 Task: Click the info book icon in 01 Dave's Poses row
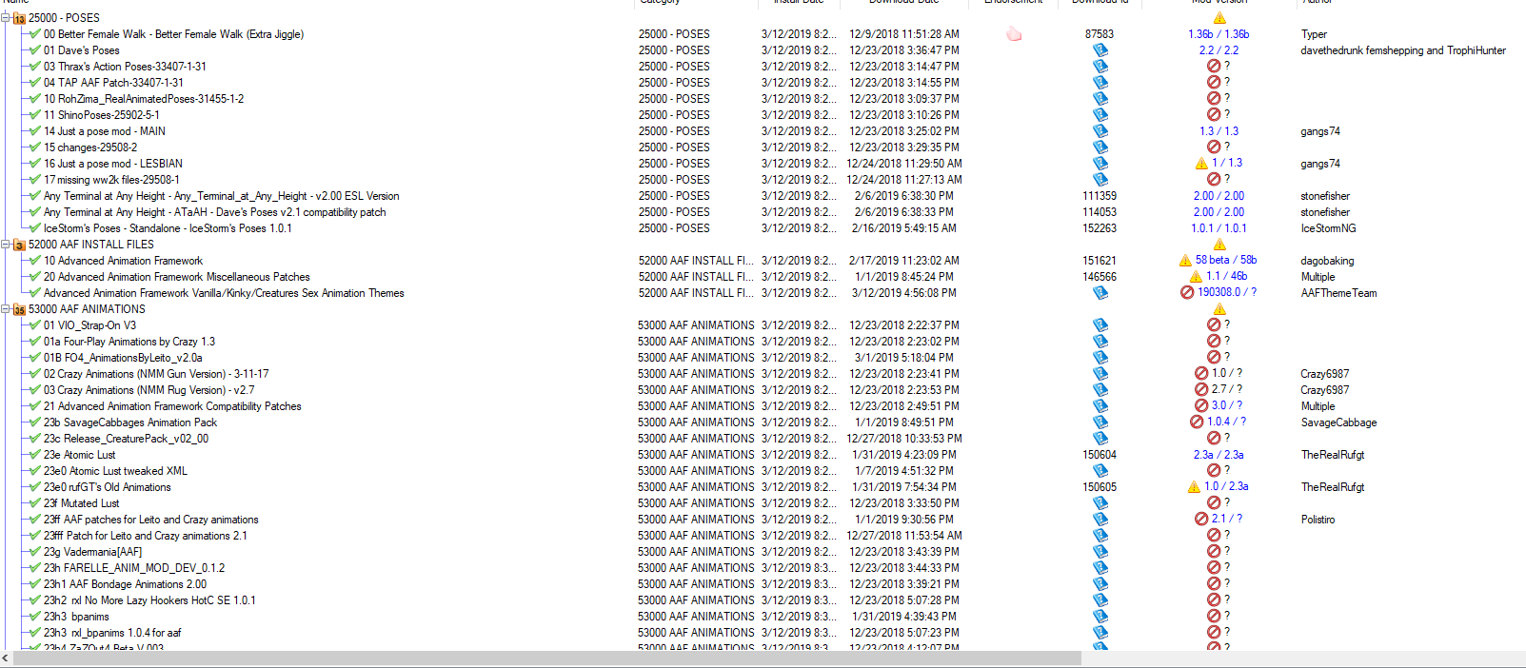point(1100,50)
